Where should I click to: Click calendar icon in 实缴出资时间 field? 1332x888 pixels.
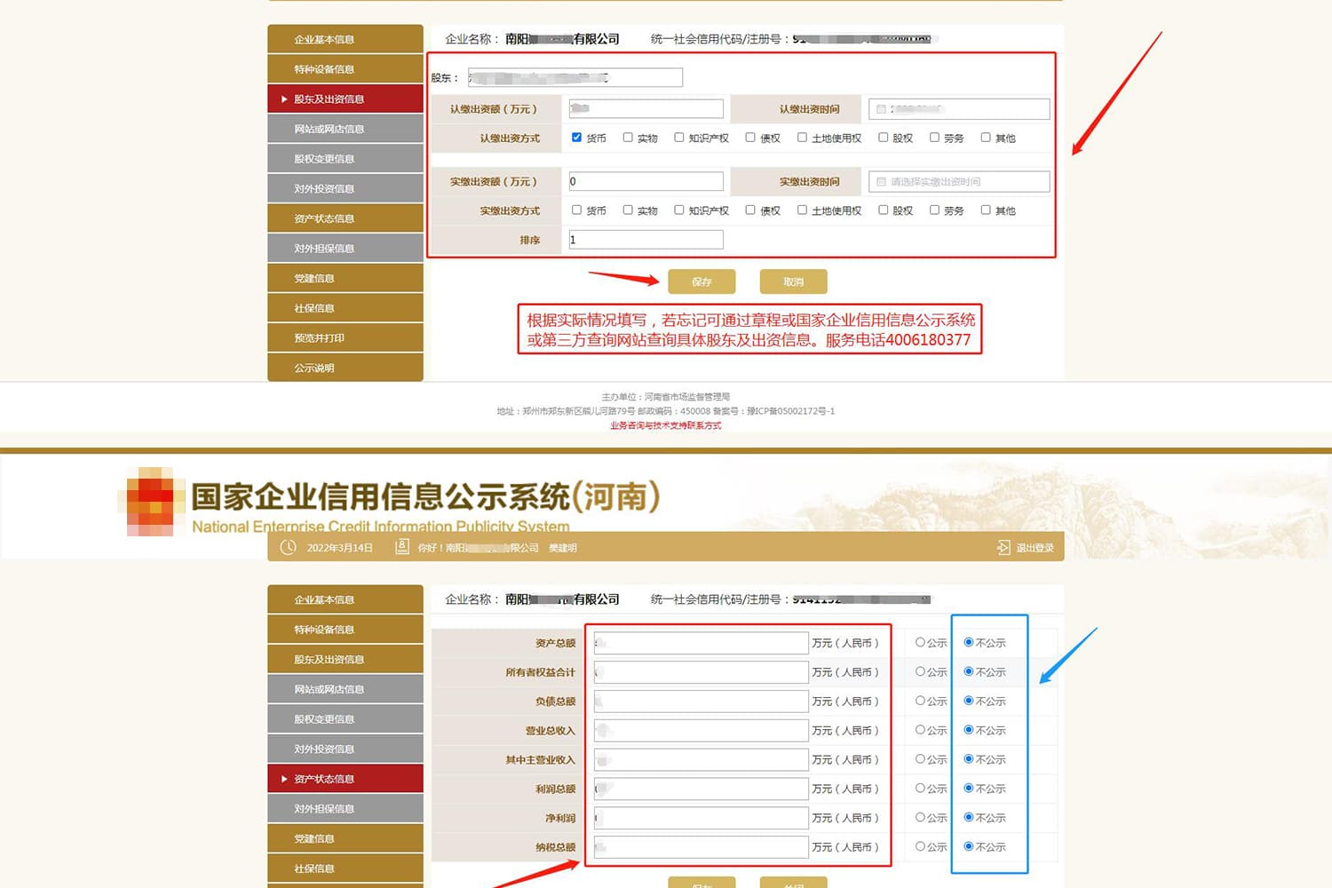881,182
